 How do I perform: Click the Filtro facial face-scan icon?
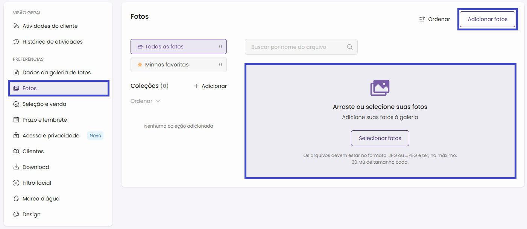tap(16, 183)
